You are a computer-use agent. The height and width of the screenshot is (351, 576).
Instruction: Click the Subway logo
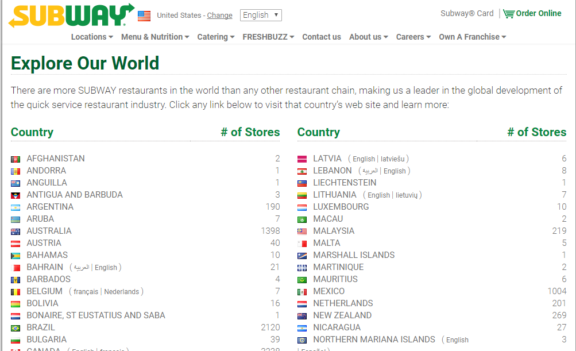tap(71, 16)
